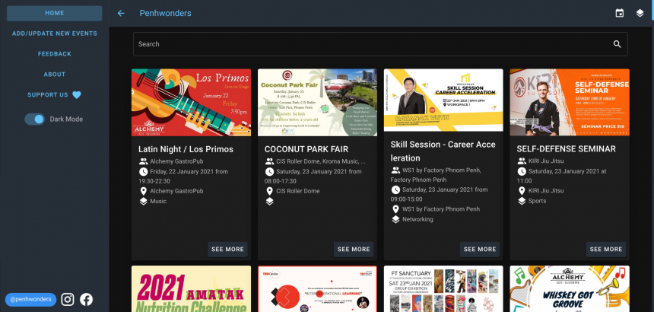
Task: Click people icon on Skill Session card
Action: [395, 170]
